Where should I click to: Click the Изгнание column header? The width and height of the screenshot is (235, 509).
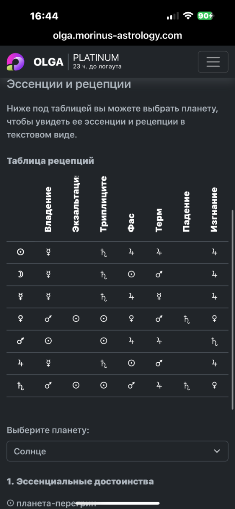click(x=214, y=209)
